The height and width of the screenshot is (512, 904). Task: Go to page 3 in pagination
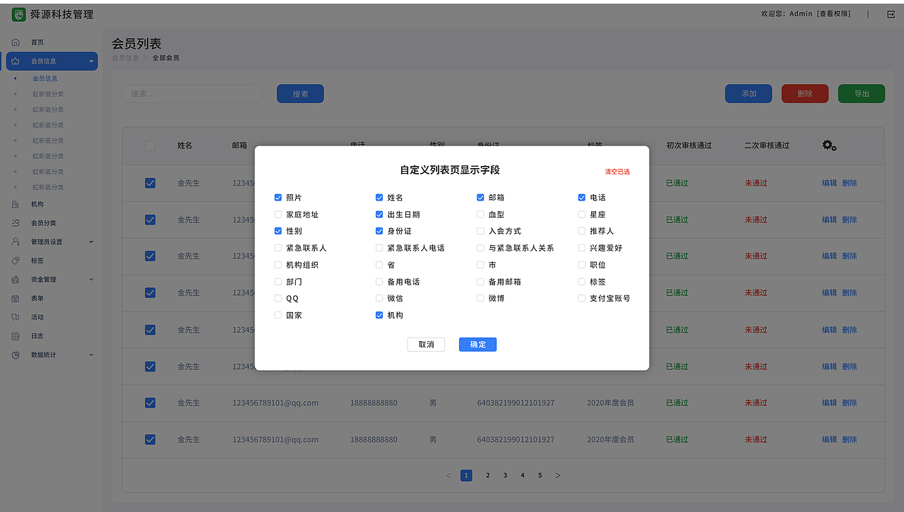(504, 475)
